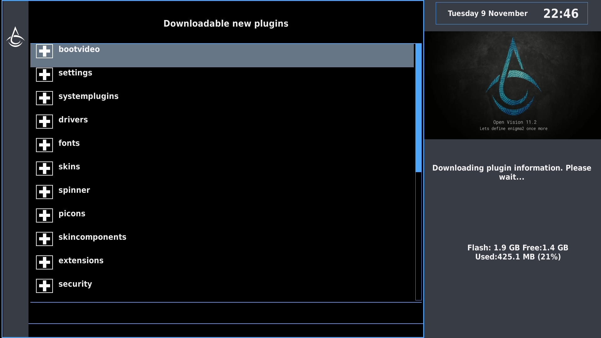Click the plus icon beside drivers
Screen dimensions: 601x338
pyautogui.click(x=44, y=121)
